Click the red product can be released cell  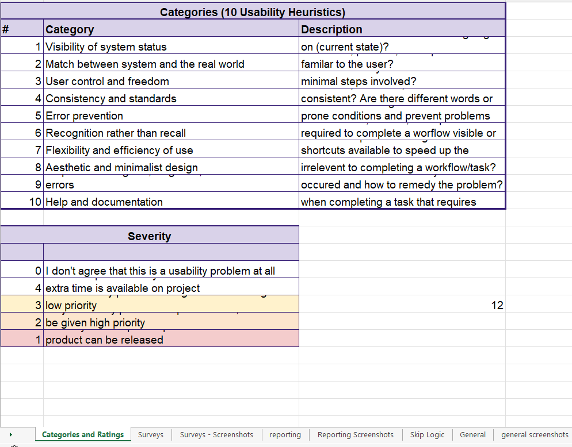pos(171,340)
